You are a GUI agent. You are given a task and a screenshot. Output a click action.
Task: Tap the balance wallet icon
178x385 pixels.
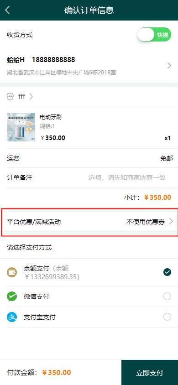pyautogui.click(x=12, y=272)
